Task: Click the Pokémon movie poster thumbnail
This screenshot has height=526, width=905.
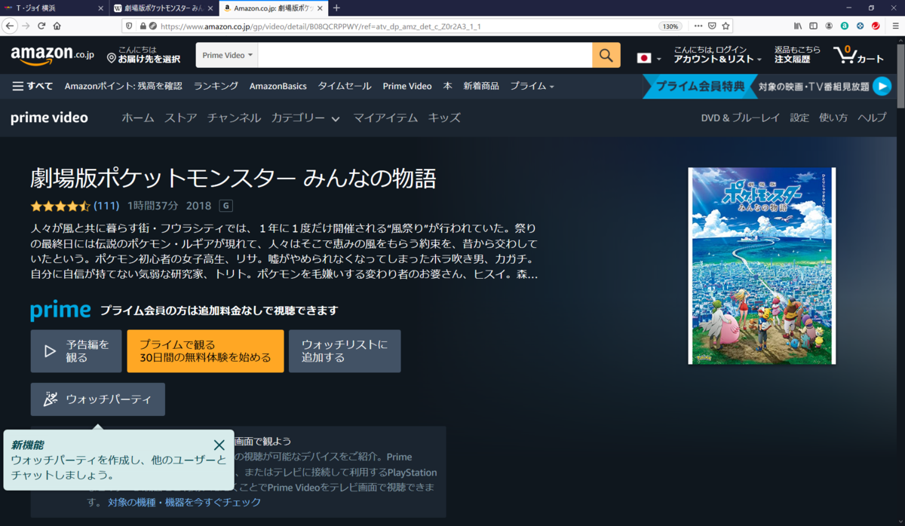Action: [x=762, y=266]
